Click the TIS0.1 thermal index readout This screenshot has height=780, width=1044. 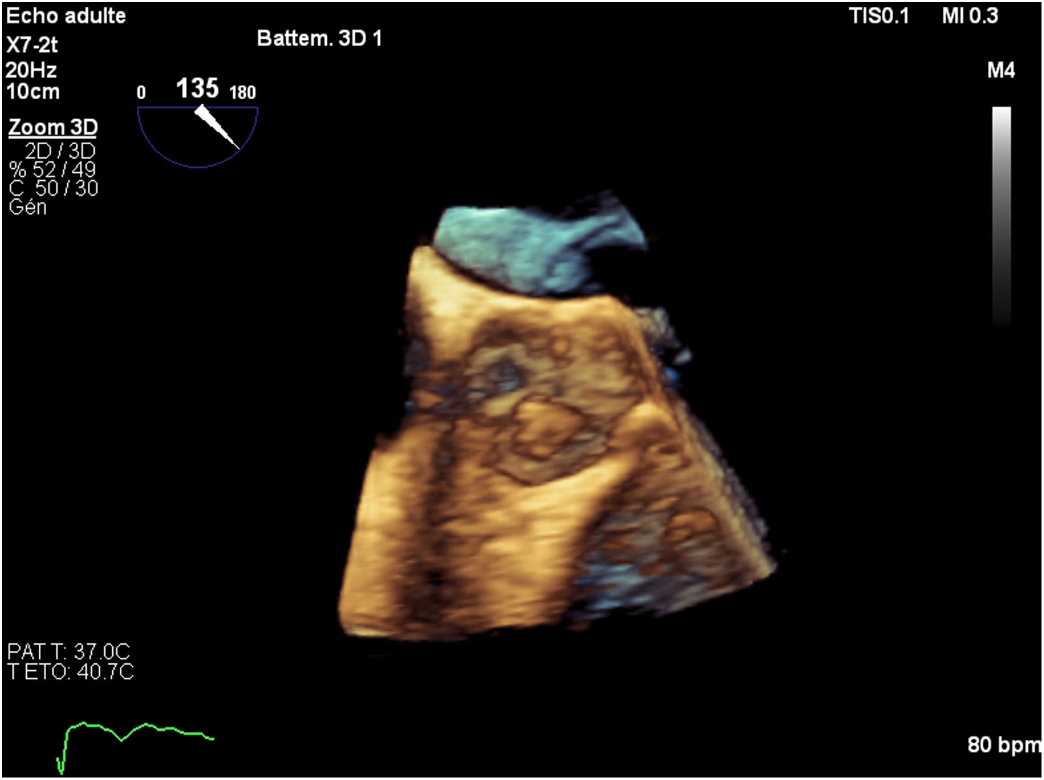click(879, 16)
